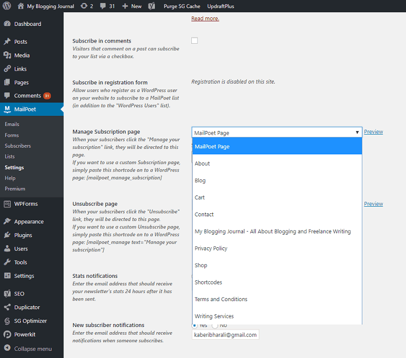Choose Contact from the page list
This screenshot has width=406, height=358.
(x=277, y=214)
